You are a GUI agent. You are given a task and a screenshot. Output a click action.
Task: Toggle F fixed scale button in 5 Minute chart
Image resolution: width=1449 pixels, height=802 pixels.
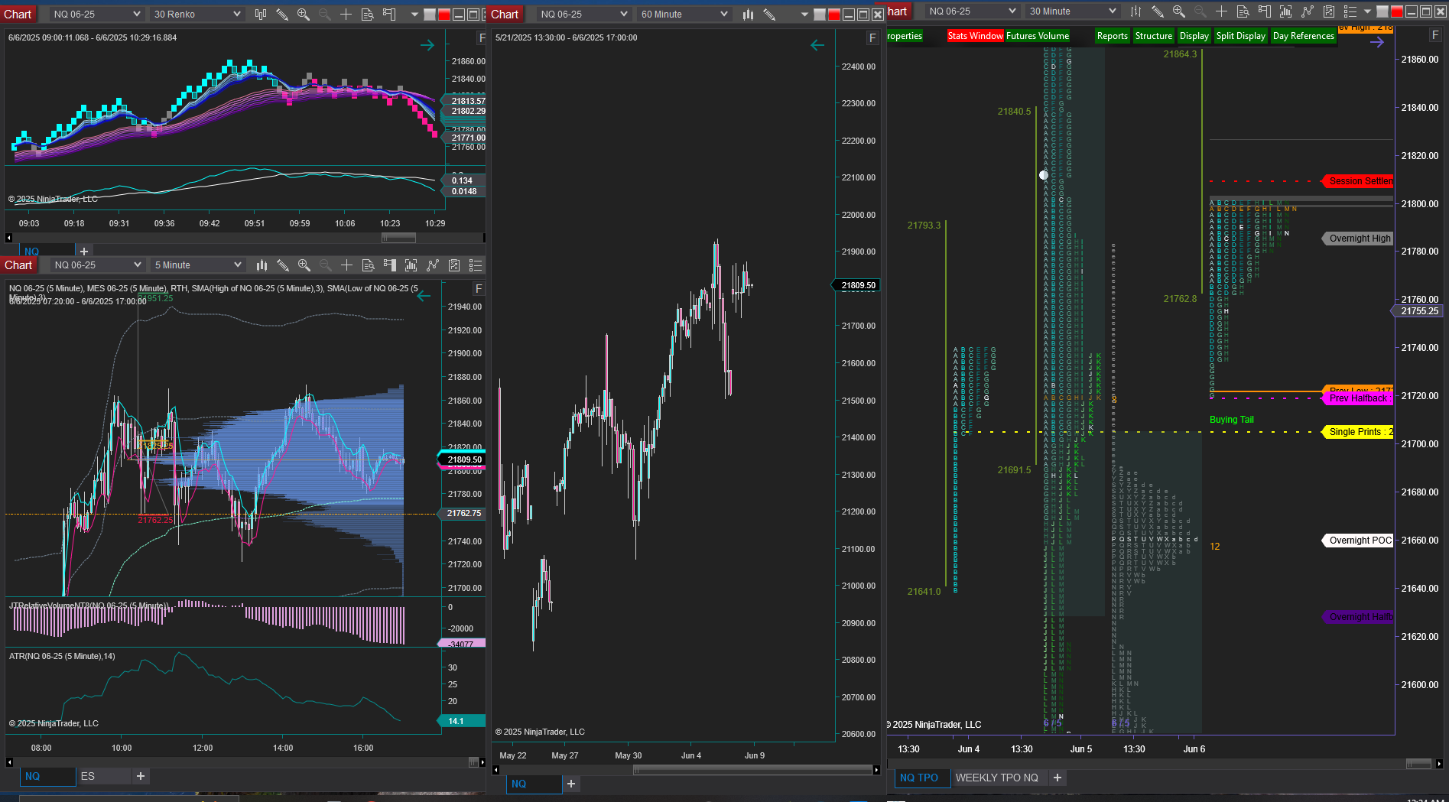tap(479, 288)
